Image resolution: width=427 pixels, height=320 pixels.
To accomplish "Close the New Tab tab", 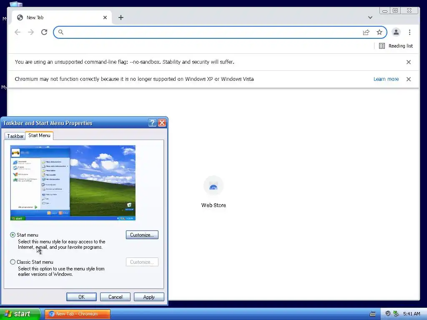I will pyautogui.click(x=105, y=17).
